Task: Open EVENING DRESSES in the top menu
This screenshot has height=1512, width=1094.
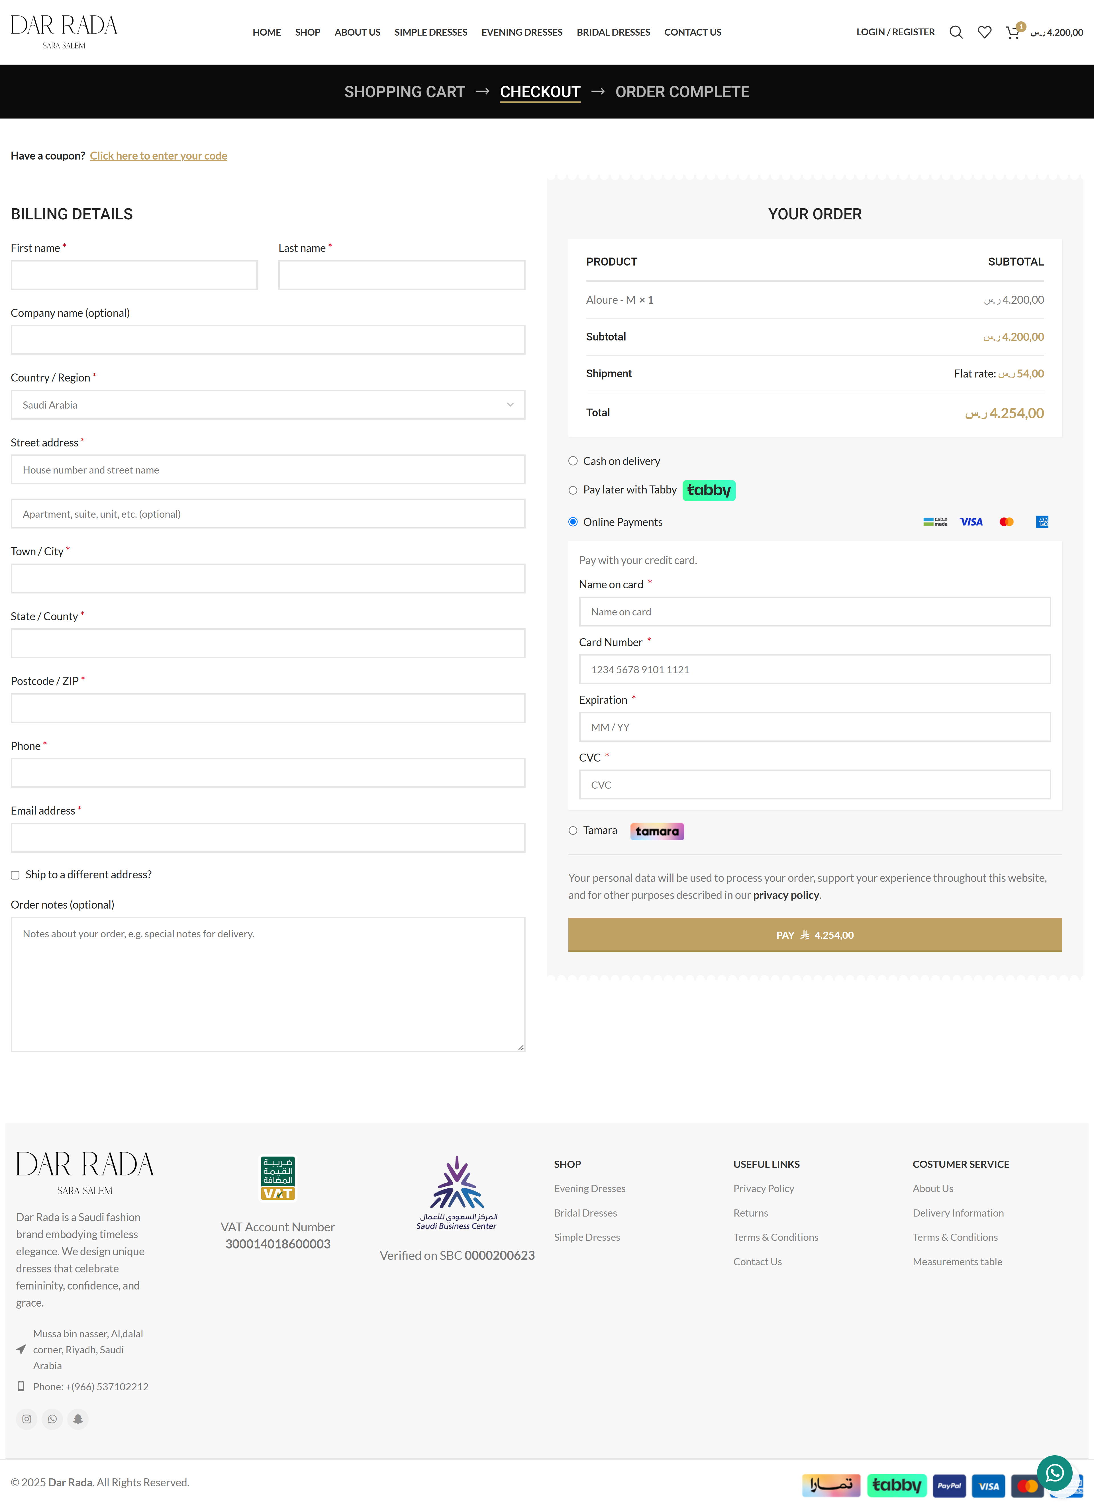Action: pos(522,32)
